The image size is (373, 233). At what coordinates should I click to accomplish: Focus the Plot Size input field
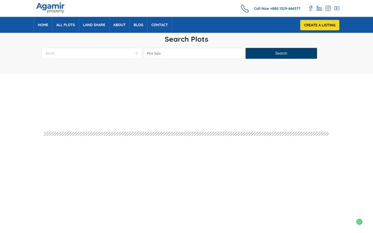pyautogui.click(x=194, y=53)
